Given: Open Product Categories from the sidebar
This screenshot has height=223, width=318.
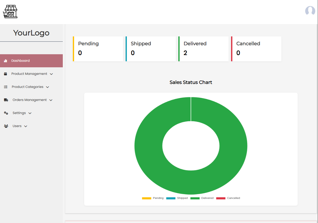Looking at the screenshot, I should (27, 87).
